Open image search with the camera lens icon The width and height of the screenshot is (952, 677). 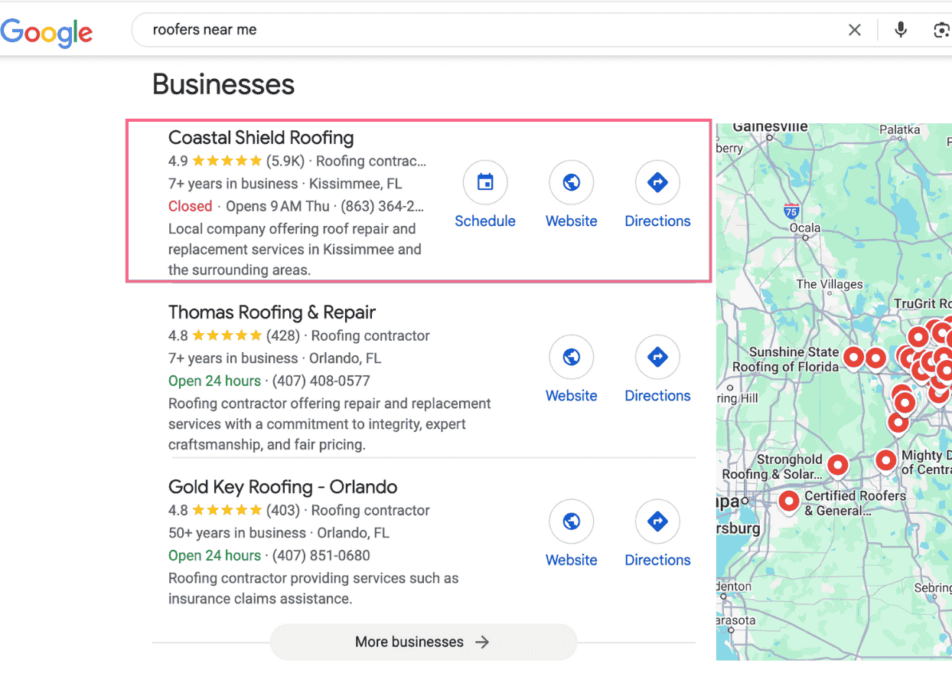click(941, 30)
